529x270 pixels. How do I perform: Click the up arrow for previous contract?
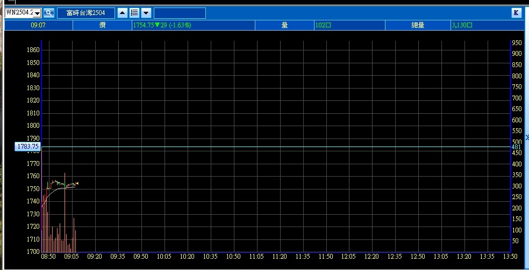[123, 13]
